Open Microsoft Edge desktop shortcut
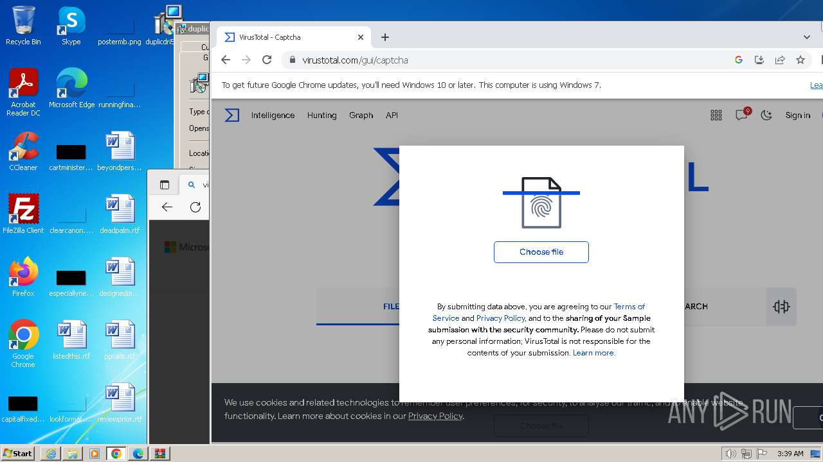 click(x=71, y=89)
